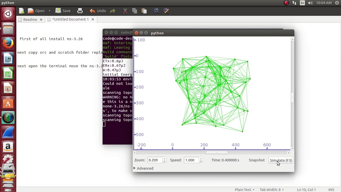Launch LibreOffice Writer from dock
Screen dimensions: 341x192
click(x=8, y=58)
